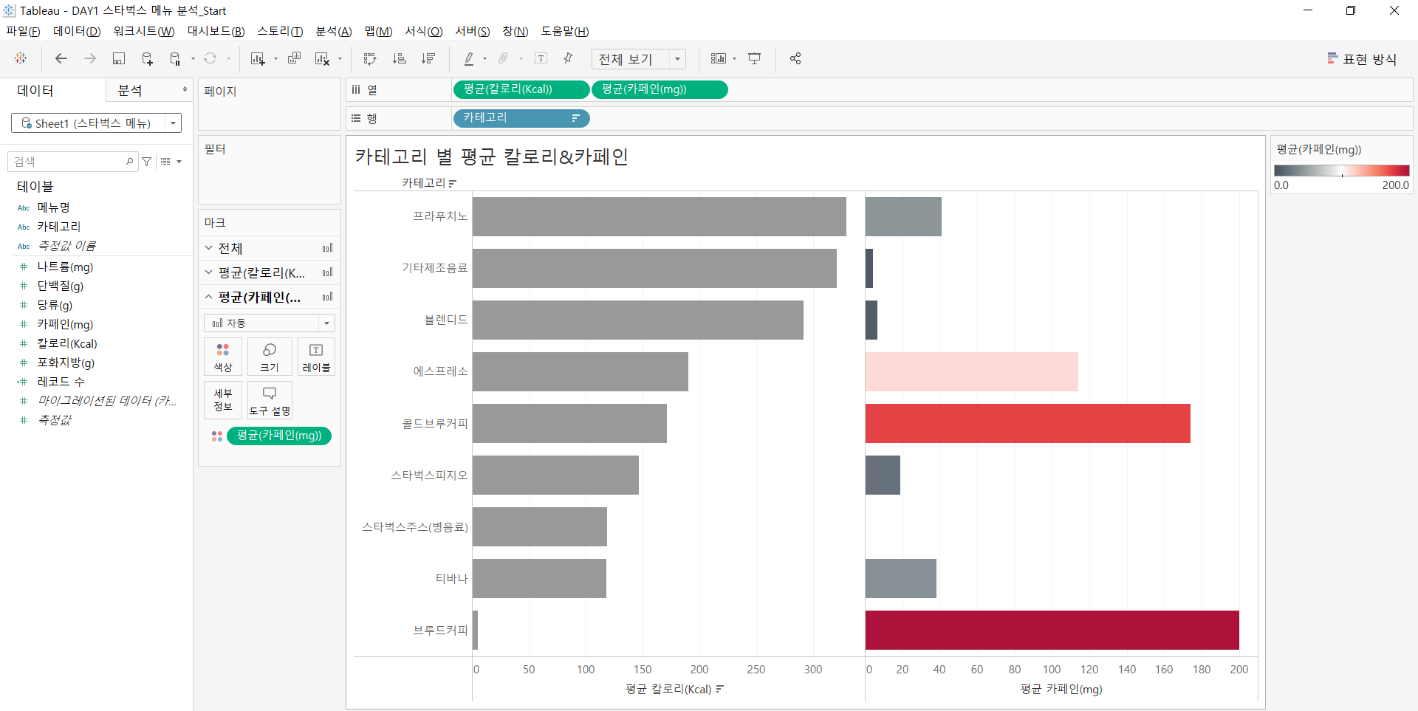
Task: Open the Label mark card
Action: pyautogui.click(x=316, y=357)
